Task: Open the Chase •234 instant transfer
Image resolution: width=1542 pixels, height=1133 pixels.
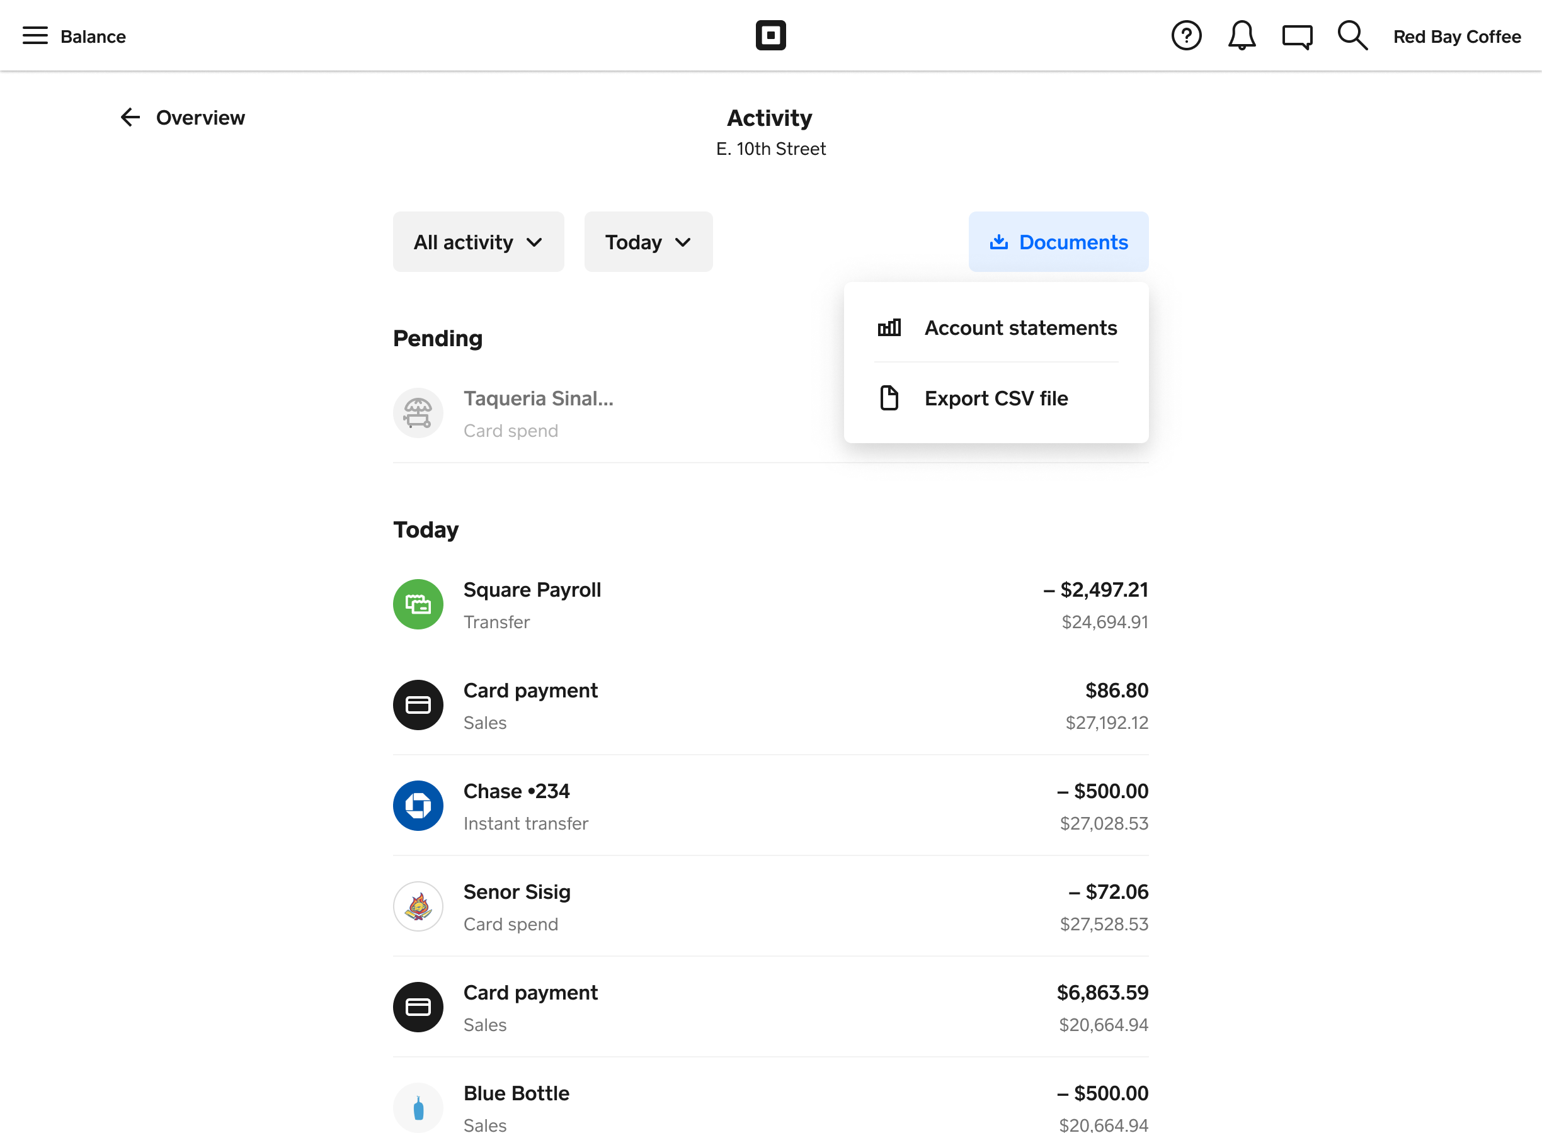Action: [x=770, y=806]
